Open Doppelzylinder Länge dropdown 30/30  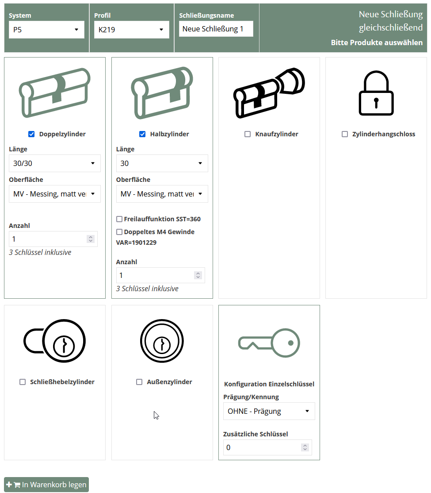[x=54, y=163]
